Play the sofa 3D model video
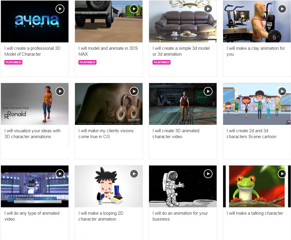Viewport: 291px width, 240px height. pos(208,9)
